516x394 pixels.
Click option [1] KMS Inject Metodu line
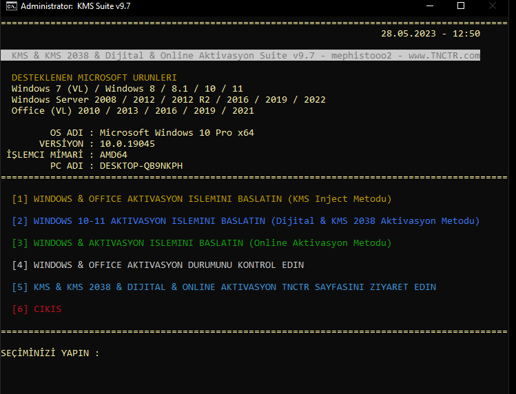(202, 199)
